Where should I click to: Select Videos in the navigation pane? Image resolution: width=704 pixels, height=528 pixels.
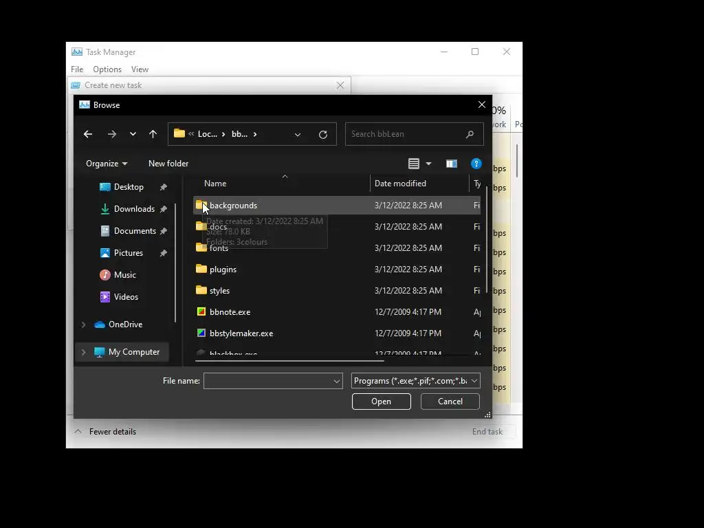point(126,297)
